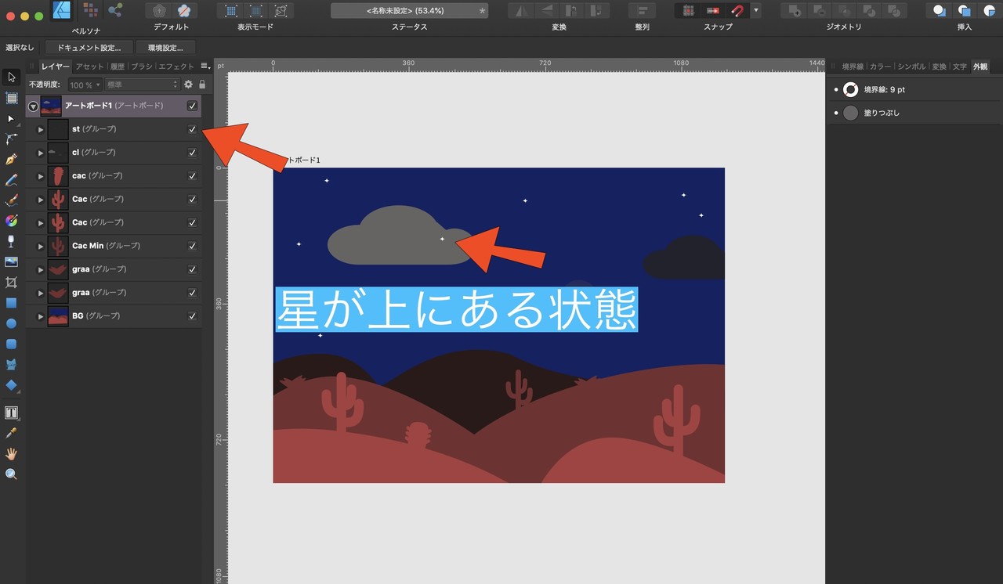Click the document title status field

click(x=410, y=10)
